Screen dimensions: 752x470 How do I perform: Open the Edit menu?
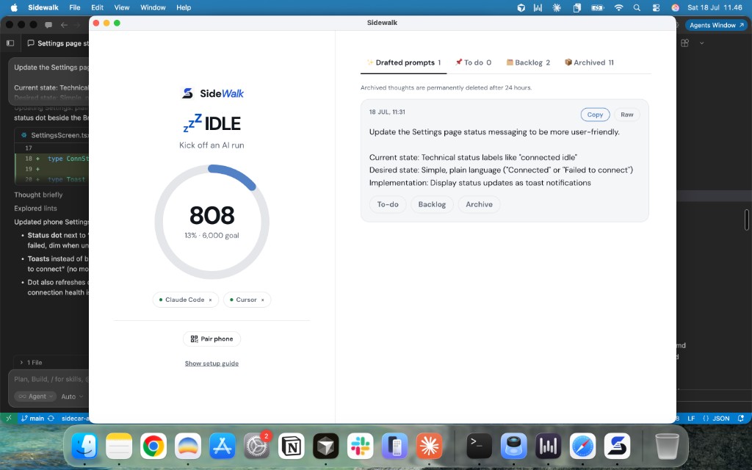(x=98, y=7)
